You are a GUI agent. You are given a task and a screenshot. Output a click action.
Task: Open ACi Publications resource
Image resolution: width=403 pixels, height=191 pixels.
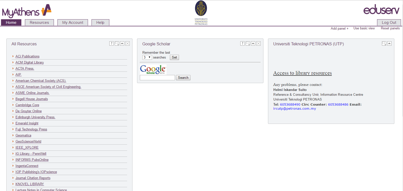[27, 56]
